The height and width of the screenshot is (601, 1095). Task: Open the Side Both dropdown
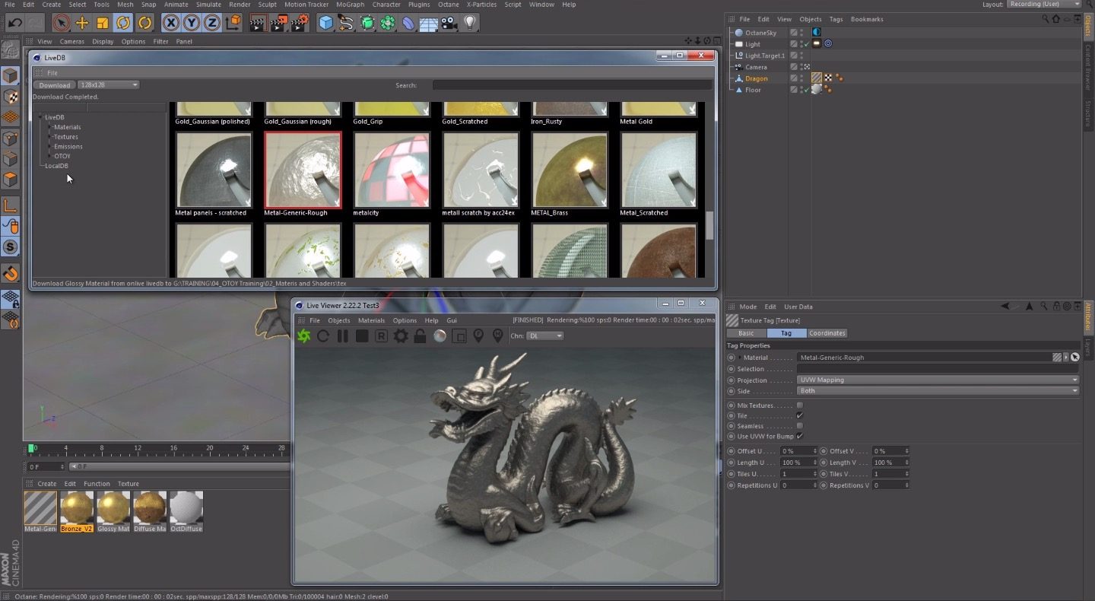pyautogui.click(x=938, y=390)
